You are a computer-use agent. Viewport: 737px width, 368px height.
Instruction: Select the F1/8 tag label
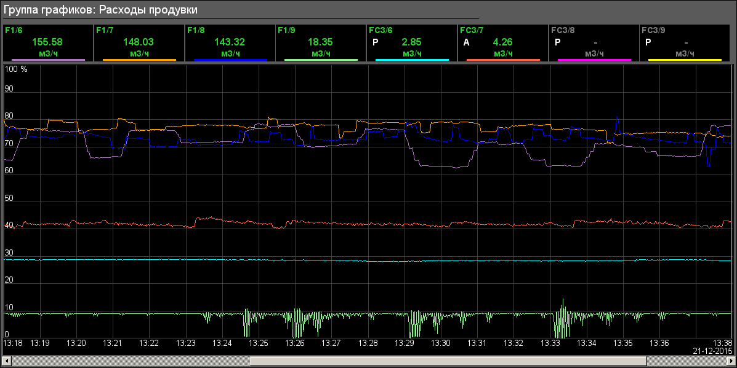tap(196, 31)
